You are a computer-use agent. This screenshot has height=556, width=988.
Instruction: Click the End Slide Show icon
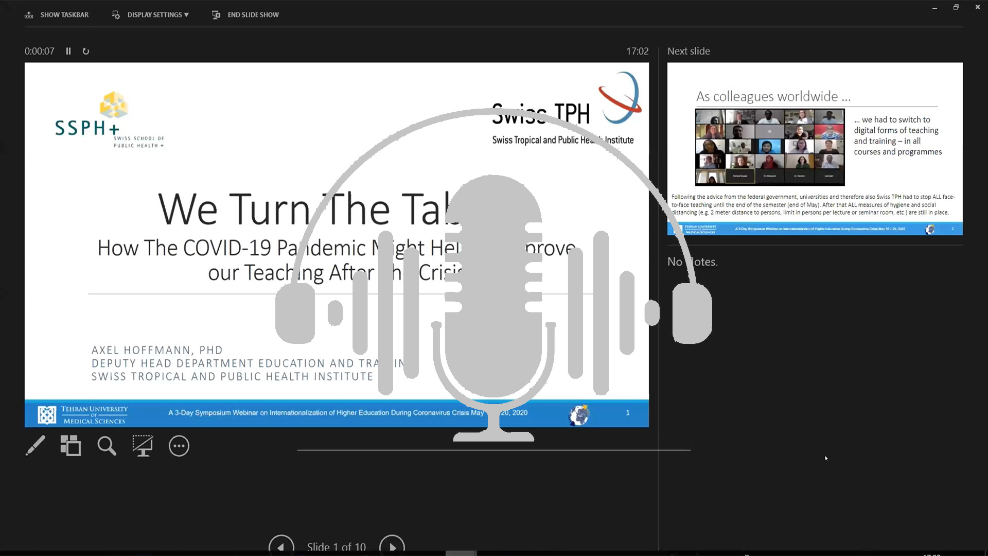pyautogui.click(x=216, y=15)
